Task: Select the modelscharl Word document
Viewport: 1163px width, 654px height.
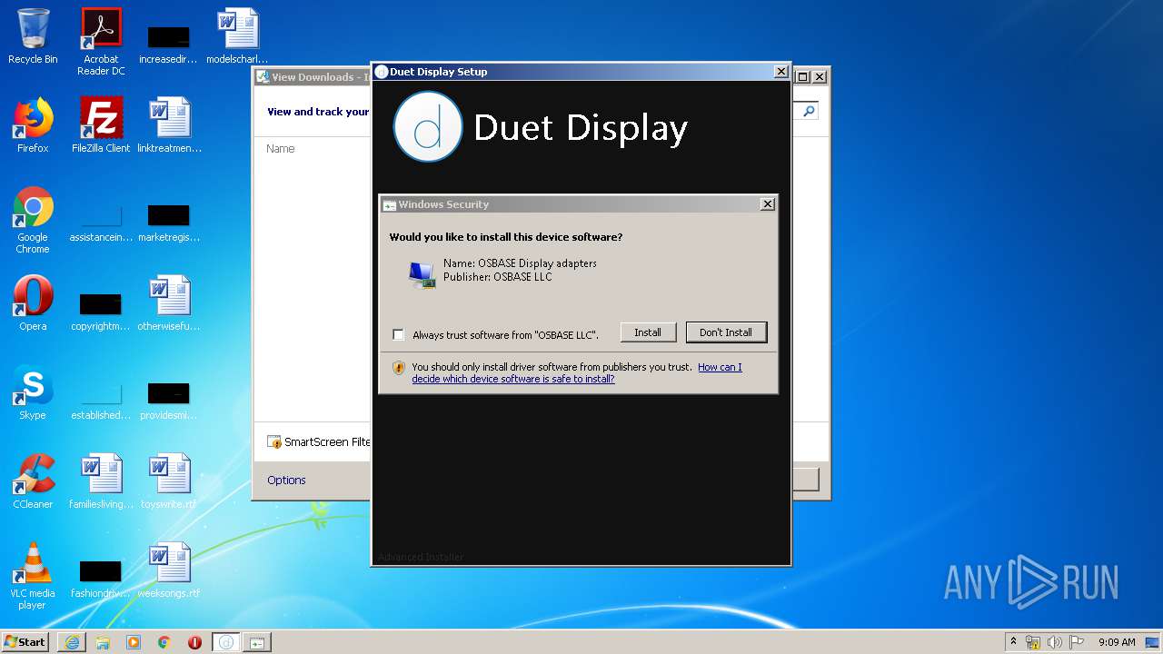Action: [x=238, y=36]
